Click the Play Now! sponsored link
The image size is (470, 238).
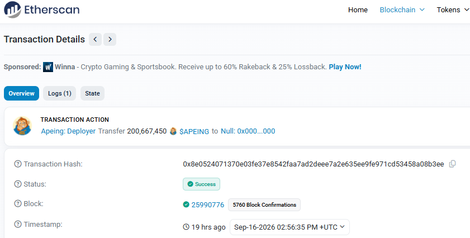[345, 67]
